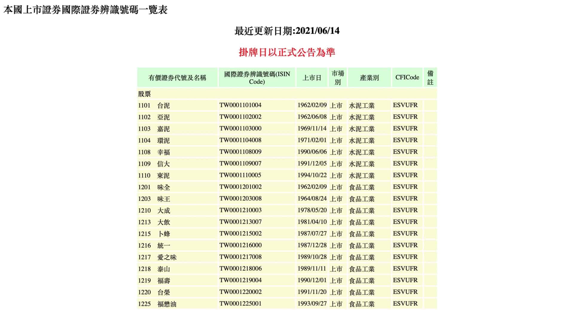574x310 pixels.
Task: Select ISIN code TW0001102002
Action: pos(257,117)
